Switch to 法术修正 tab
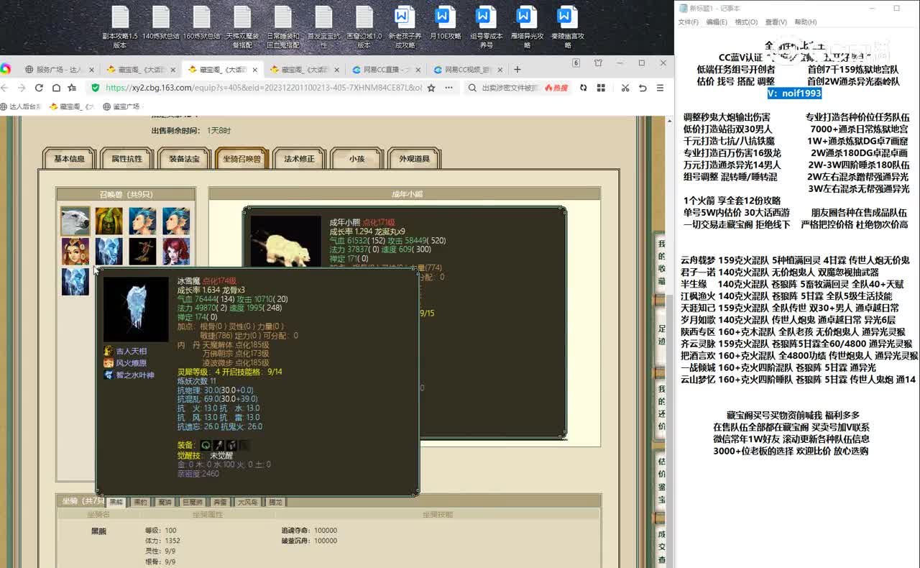The image size is (920, 568). coord(300,159)
